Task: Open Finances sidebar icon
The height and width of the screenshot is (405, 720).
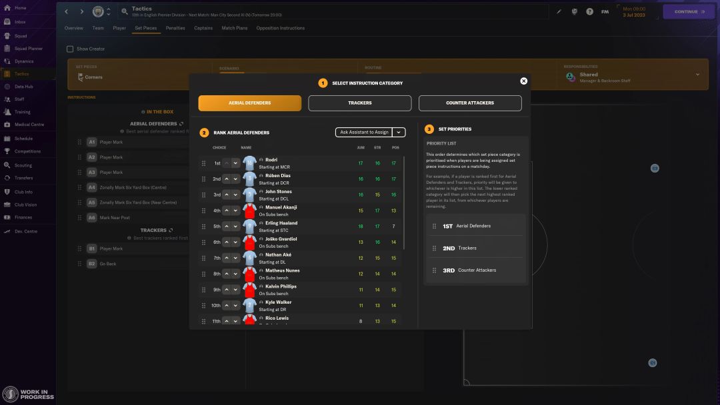Action: [x=7, y=217]
